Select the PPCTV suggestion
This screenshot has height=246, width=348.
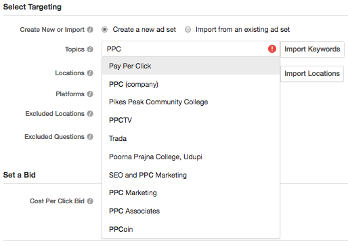click(191, 120)
